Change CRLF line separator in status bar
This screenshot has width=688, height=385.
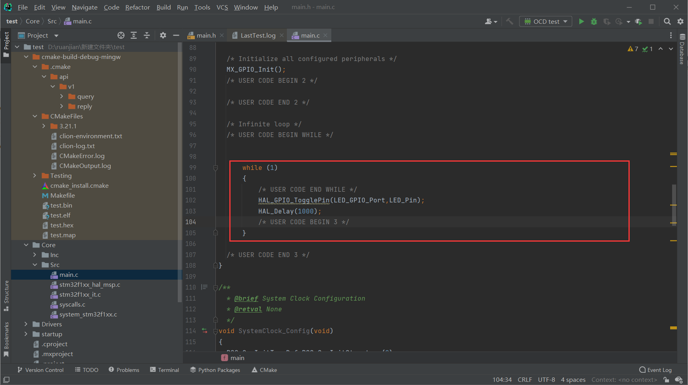(525, 379)
